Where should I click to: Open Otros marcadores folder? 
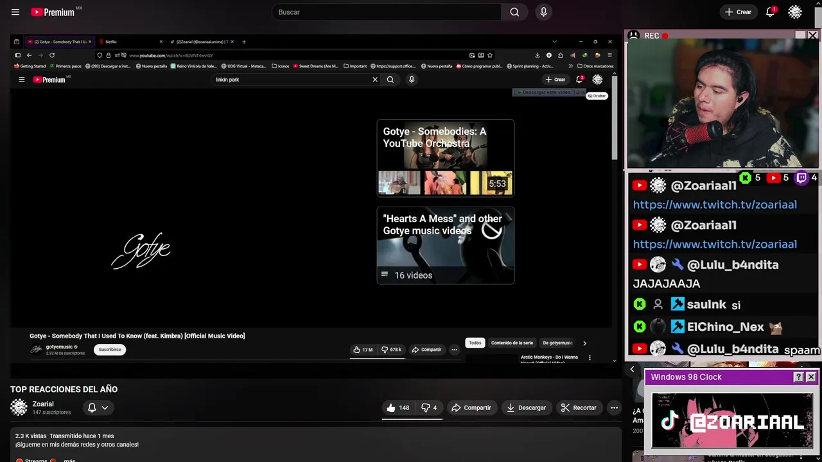595,66
